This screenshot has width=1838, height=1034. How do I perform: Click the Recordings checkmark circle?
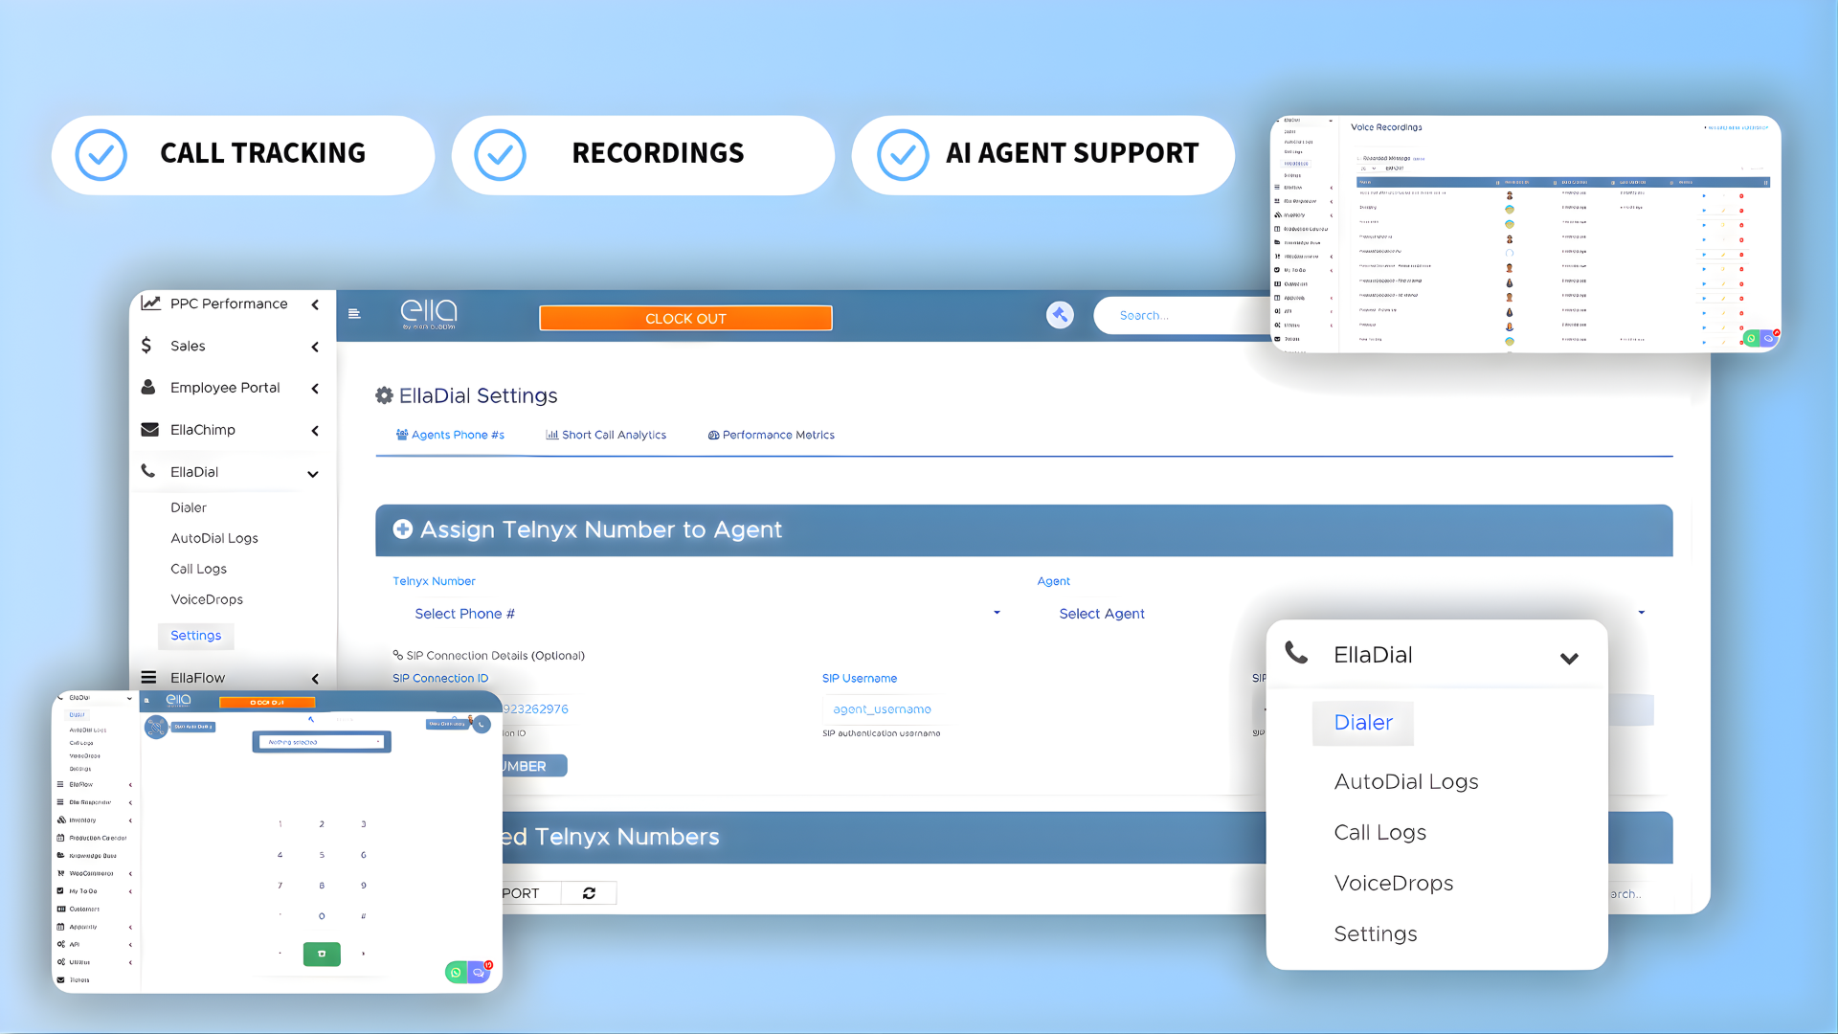[500, 155]
